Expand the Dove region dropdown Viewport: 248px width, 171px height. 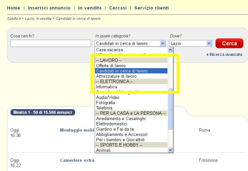coord(209,43)
